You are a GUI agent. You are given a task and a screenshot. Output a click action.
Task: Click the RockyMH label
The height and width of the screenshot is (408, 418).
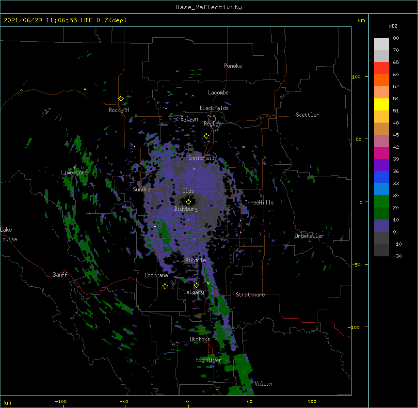119,110
